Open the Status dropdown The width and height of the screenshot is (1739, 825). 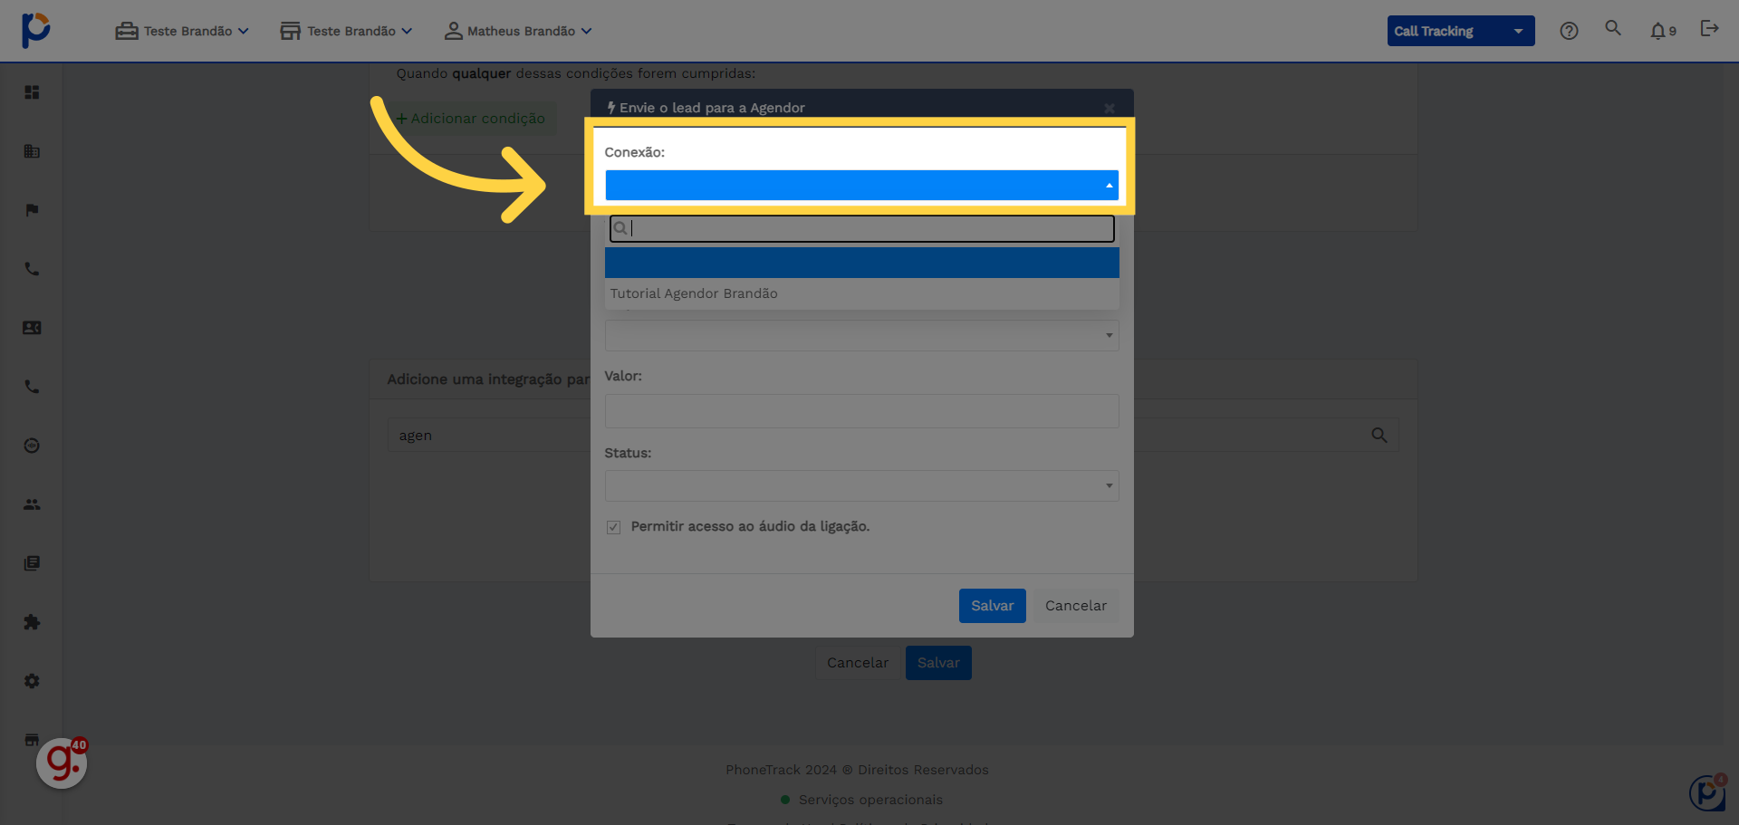(861, 485)
